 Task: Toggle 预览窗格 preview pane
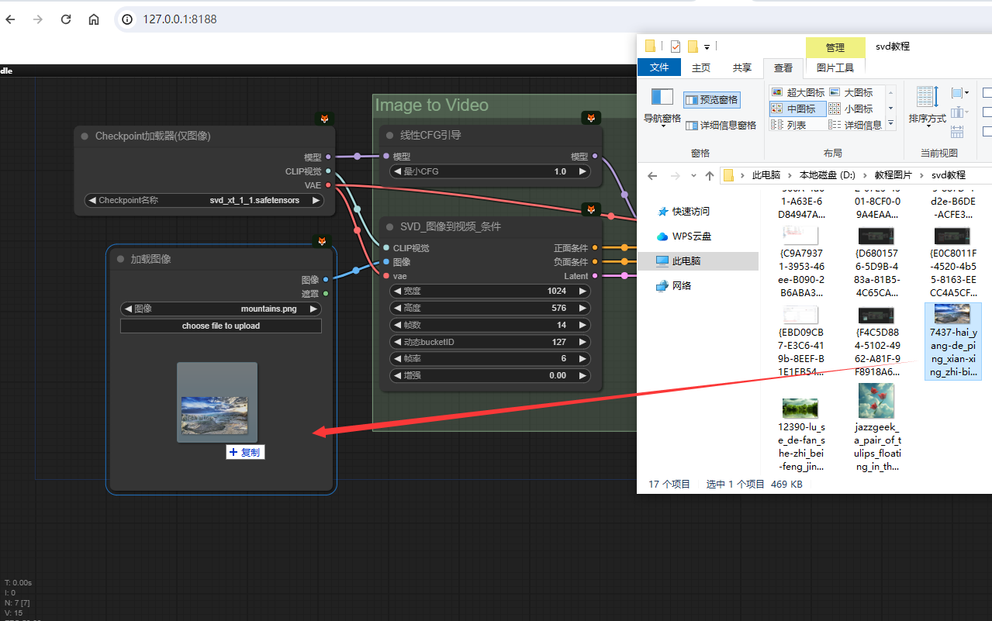coord(710,100)
